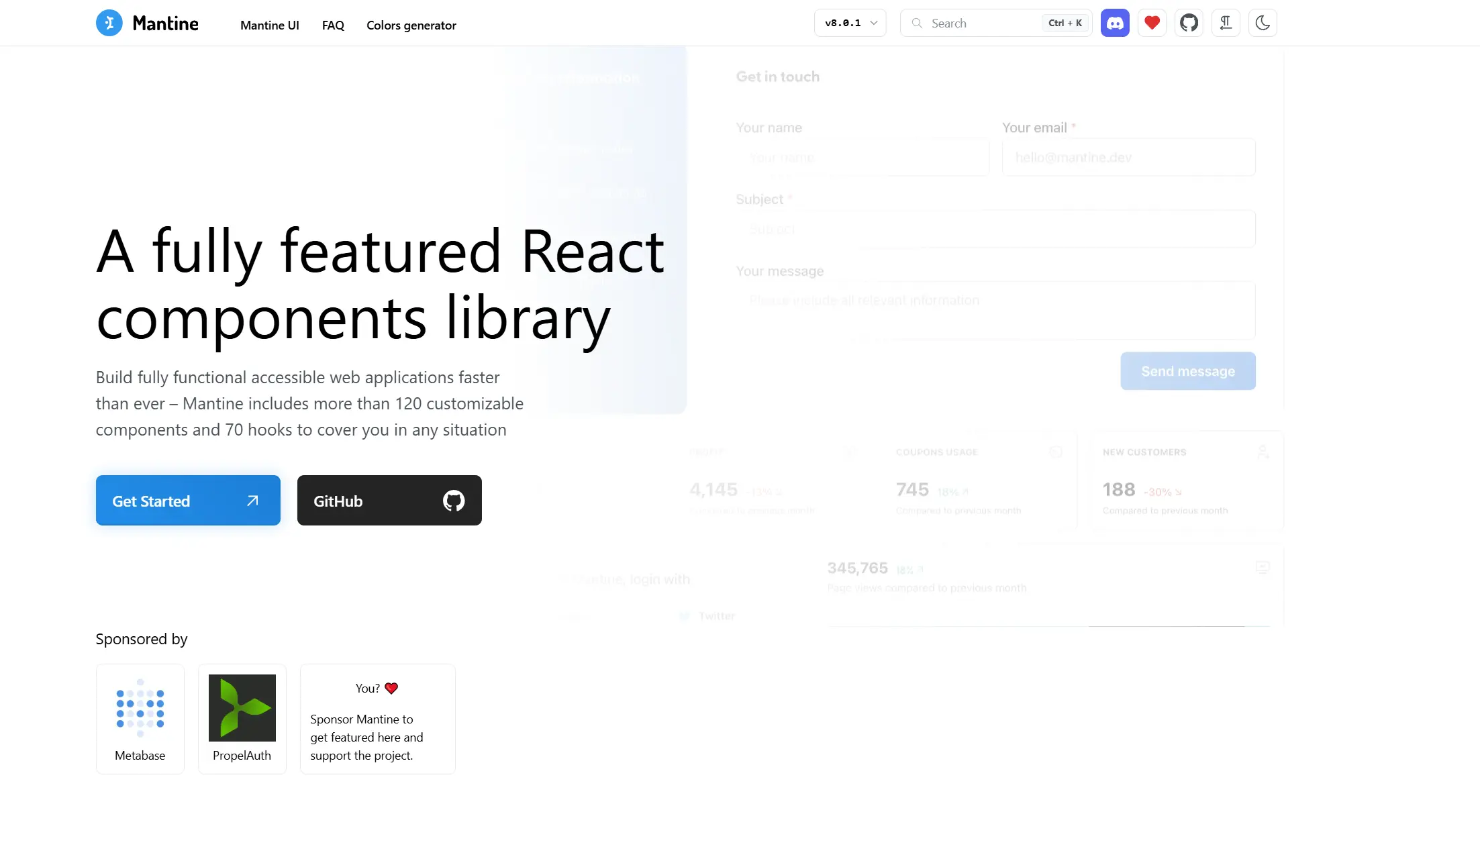Open GitHub icon in header
1480x857 pixels.
tap(1189, 23)
